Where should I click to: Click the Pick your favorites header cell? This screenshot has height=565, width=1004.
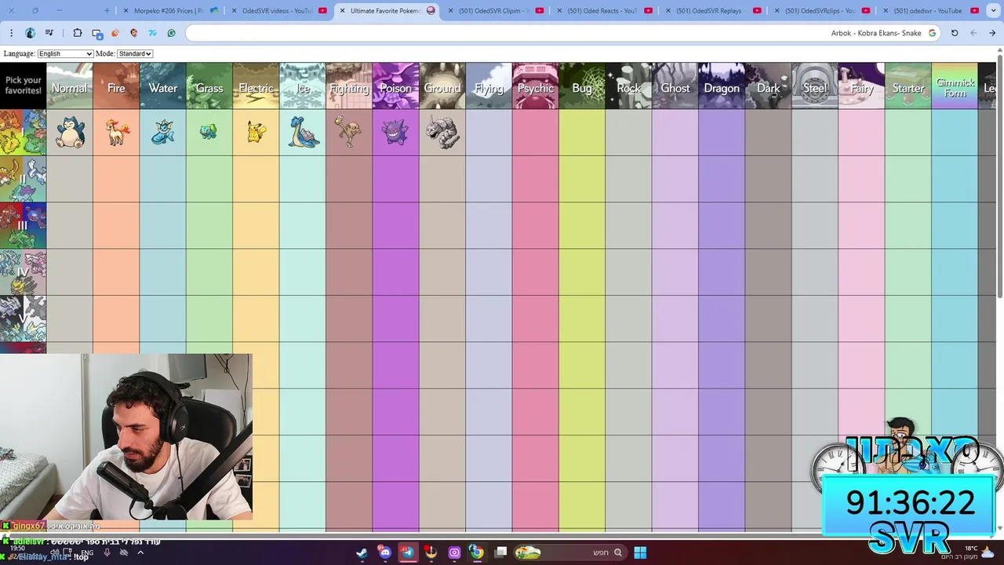(x=23, y=86)
